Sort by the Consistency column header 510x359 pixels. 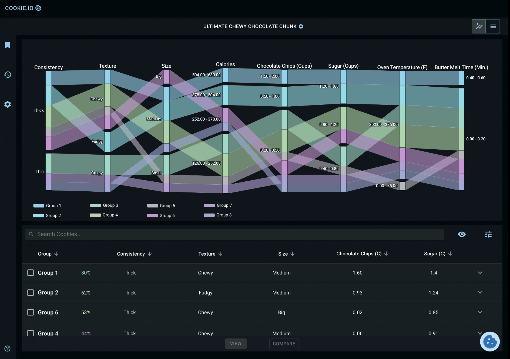134,254
